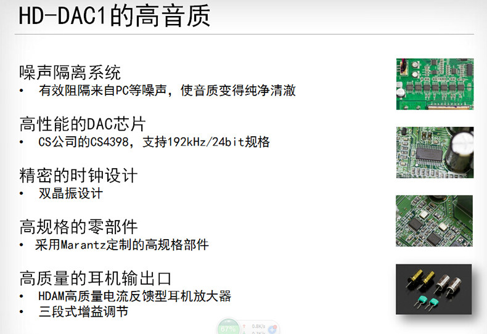
Task: Open the DAC chip circuit board photo
Action: click(x=435, y=152)
